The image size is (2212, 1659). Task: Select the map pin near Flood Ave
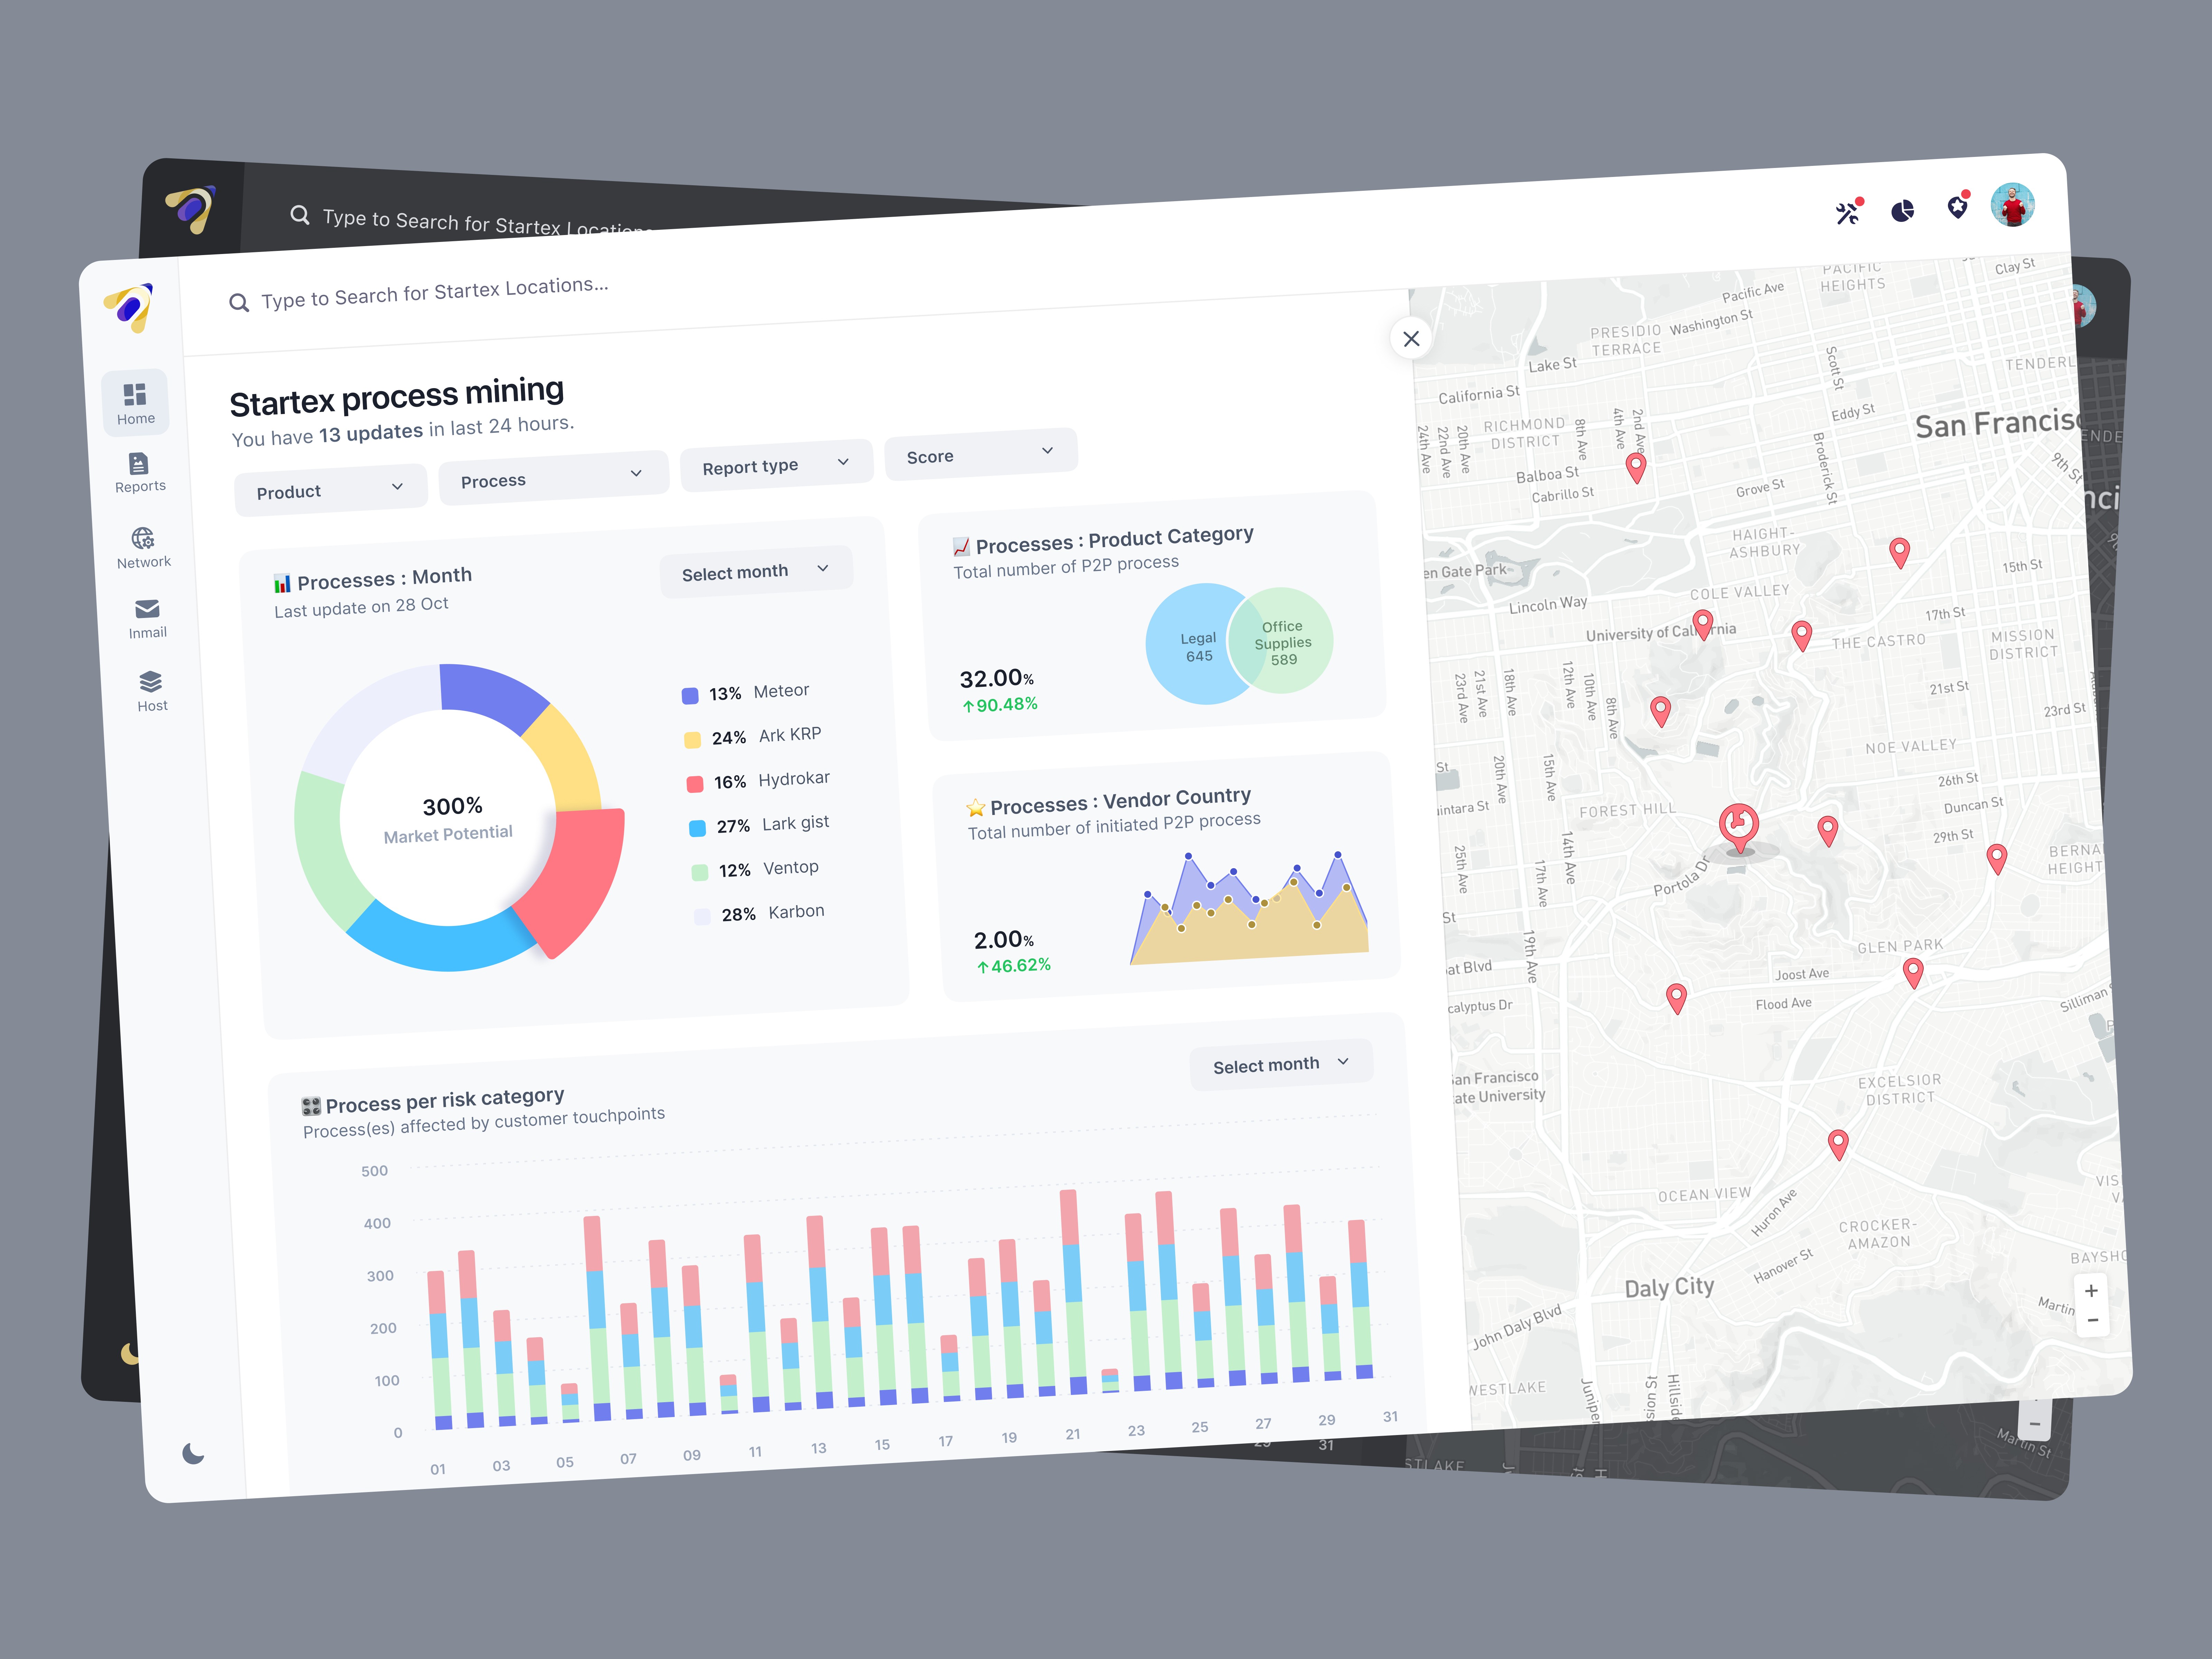point(1677,998)
